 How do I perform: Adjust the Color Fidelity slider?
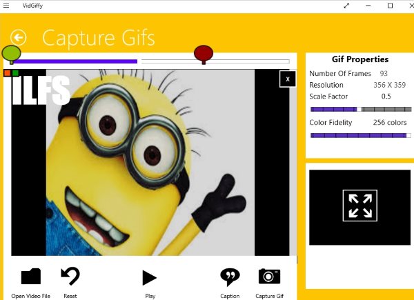[x=361, y=135]
